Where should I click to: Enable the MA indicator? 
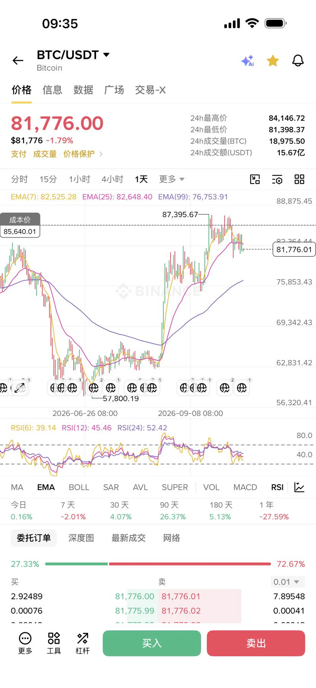click(x=17, y=487)
